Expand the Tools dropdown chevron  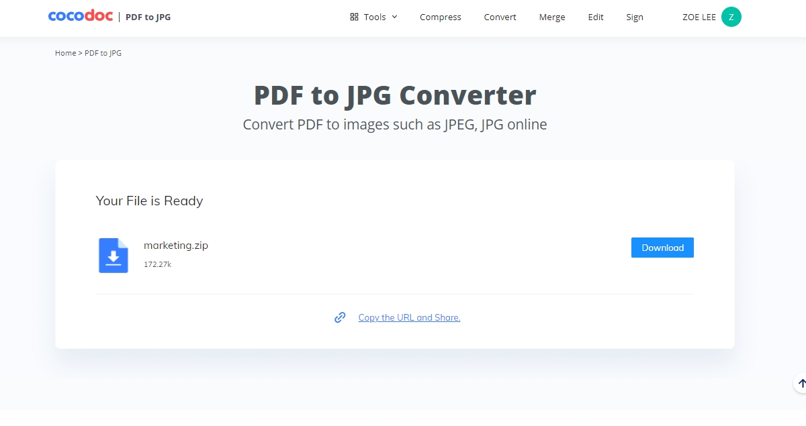tap(395, 17)
